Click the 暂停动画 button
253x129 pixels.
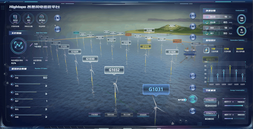pos(110,115)
